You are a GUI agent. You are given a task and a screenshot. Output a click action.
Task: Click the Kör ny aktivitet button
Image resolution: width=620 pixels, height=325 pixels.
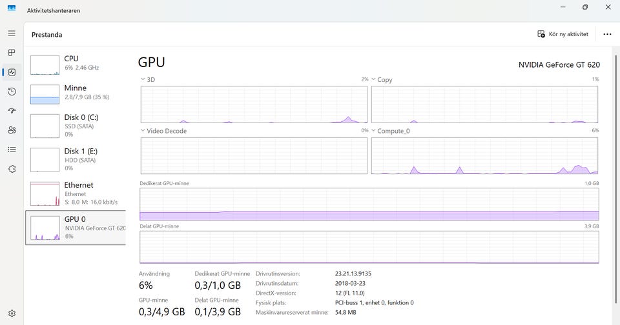click(563, 34)
